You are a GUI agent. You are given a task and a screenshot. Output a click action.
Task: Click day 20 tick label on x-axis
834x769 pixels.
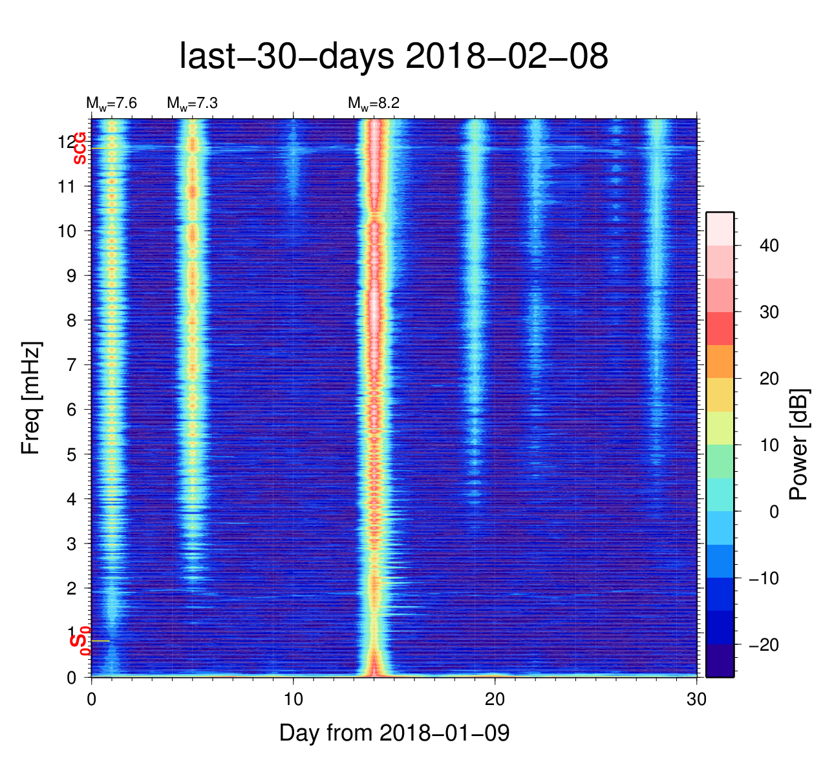pyautogui.click(x=495, y=699)
